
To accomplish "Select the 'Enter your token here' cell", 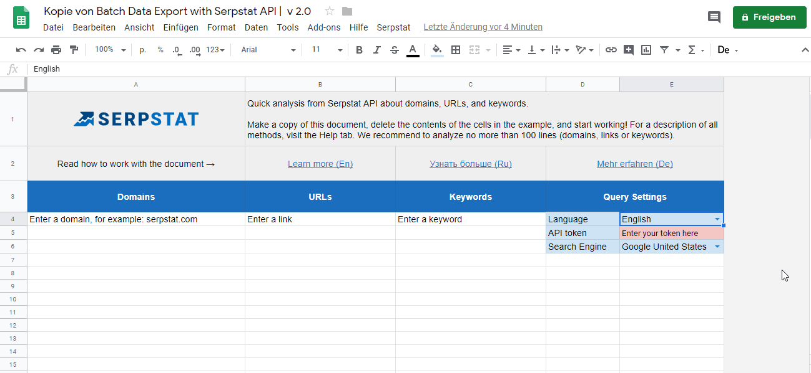I will [x=672, y=233].
